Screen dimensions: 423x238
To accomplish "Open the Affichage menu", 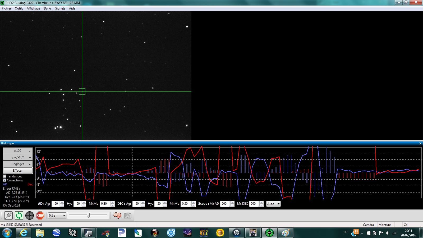I will pos(34,8).
